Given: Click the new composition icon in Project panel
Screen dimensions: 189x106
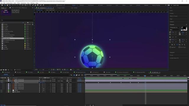Looking at the screenshot, I should [6, 70].
